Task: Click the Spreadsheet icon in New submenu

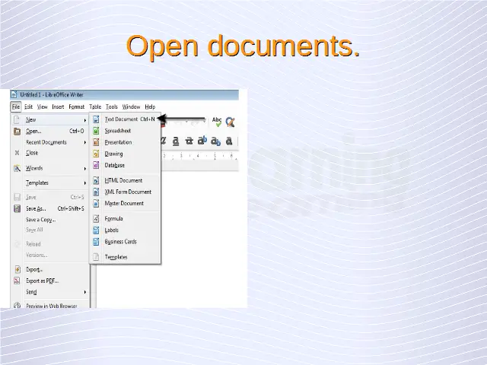Action: [x=96, y=131]
